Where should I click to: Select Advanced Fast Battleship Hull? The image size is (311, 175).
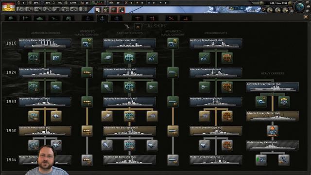(130, 131)
